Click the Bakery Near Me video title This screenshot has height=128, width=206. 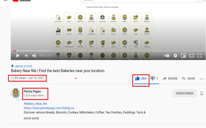tap(58, 71)
